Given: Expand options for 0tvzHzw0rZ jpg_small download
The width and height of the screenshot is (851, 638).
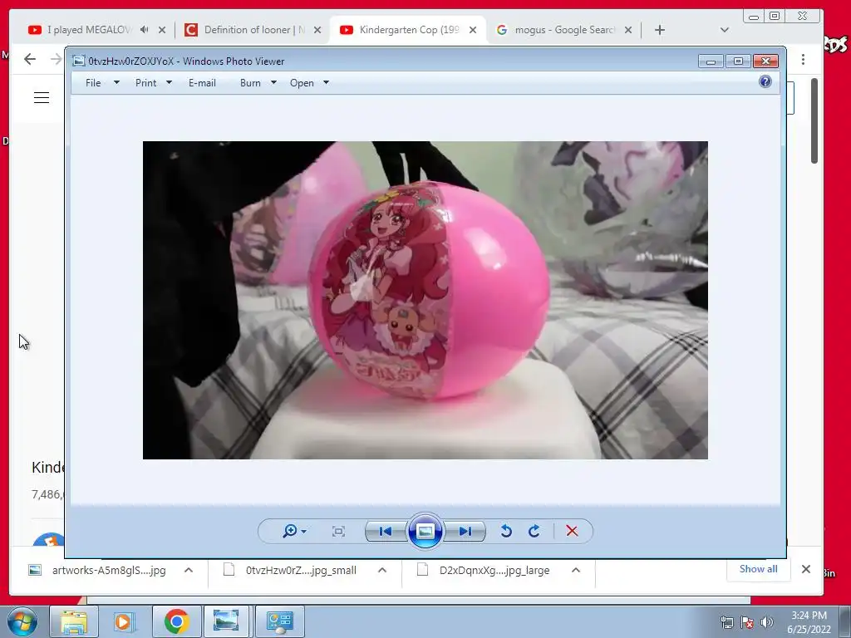Looking at the screenshot, I should point(382,570).
